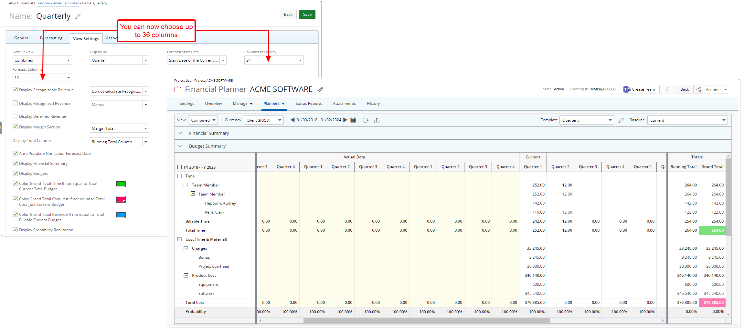Uncheck Auto Populate Non Labor Forecast Data

[x=15, y=153]
